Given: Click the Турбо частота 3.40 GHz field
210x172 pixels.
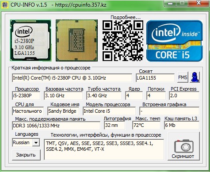Looking at the screenshot, I should coord(104,96).
